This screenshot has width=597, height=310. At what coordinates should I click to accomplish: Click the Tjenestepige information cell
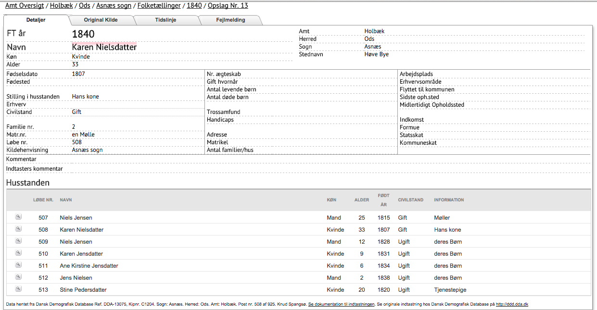tap(450, 290)
